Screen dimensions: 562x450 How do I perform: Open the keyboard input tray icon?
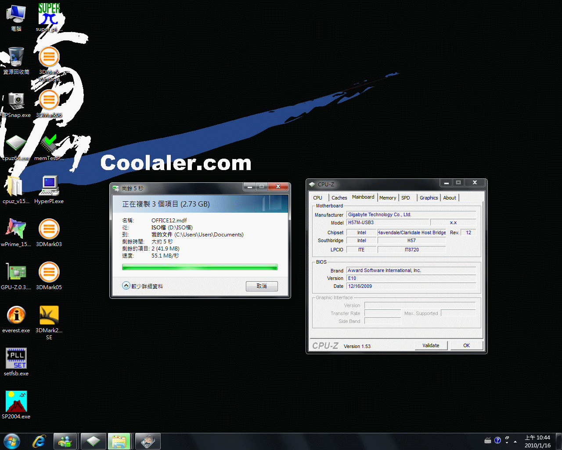[x=488, y=440]
